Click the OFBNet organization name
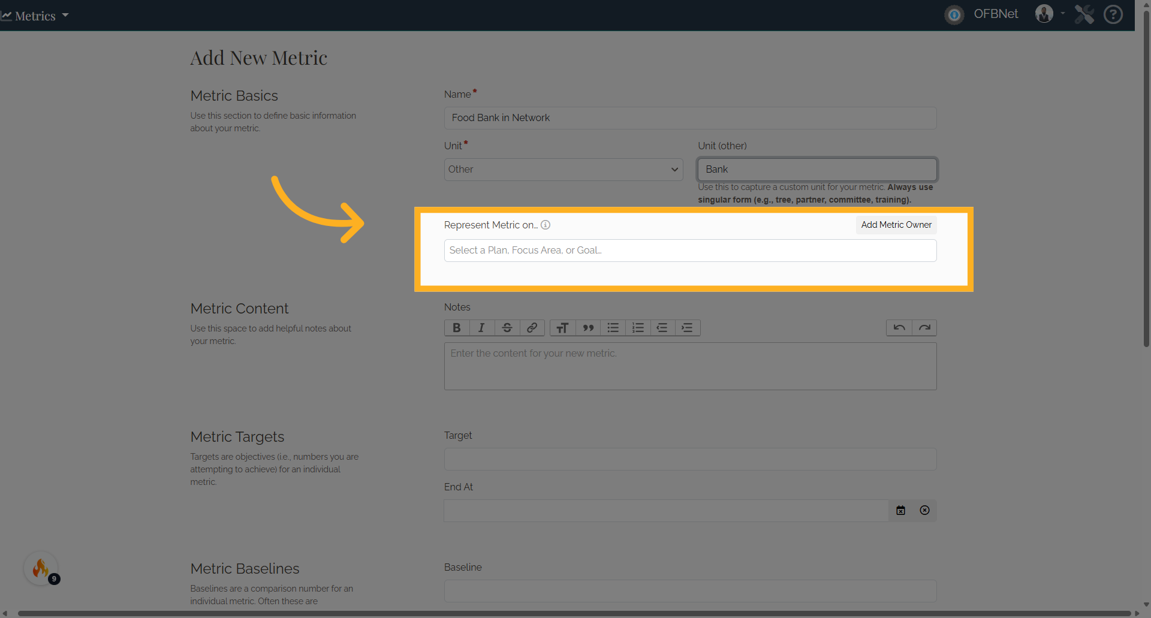 point(996,14)
